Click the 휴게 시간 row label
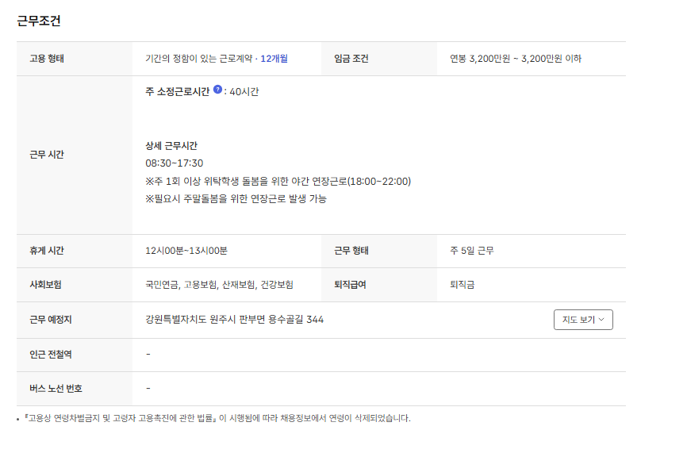687x453 pixels. (47, 251)
